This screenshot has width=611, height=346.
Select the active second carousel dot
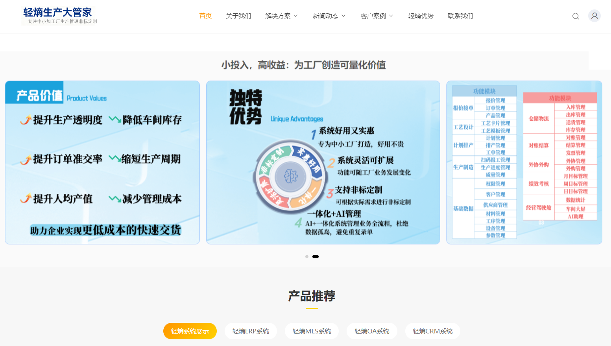pos(316,257)
